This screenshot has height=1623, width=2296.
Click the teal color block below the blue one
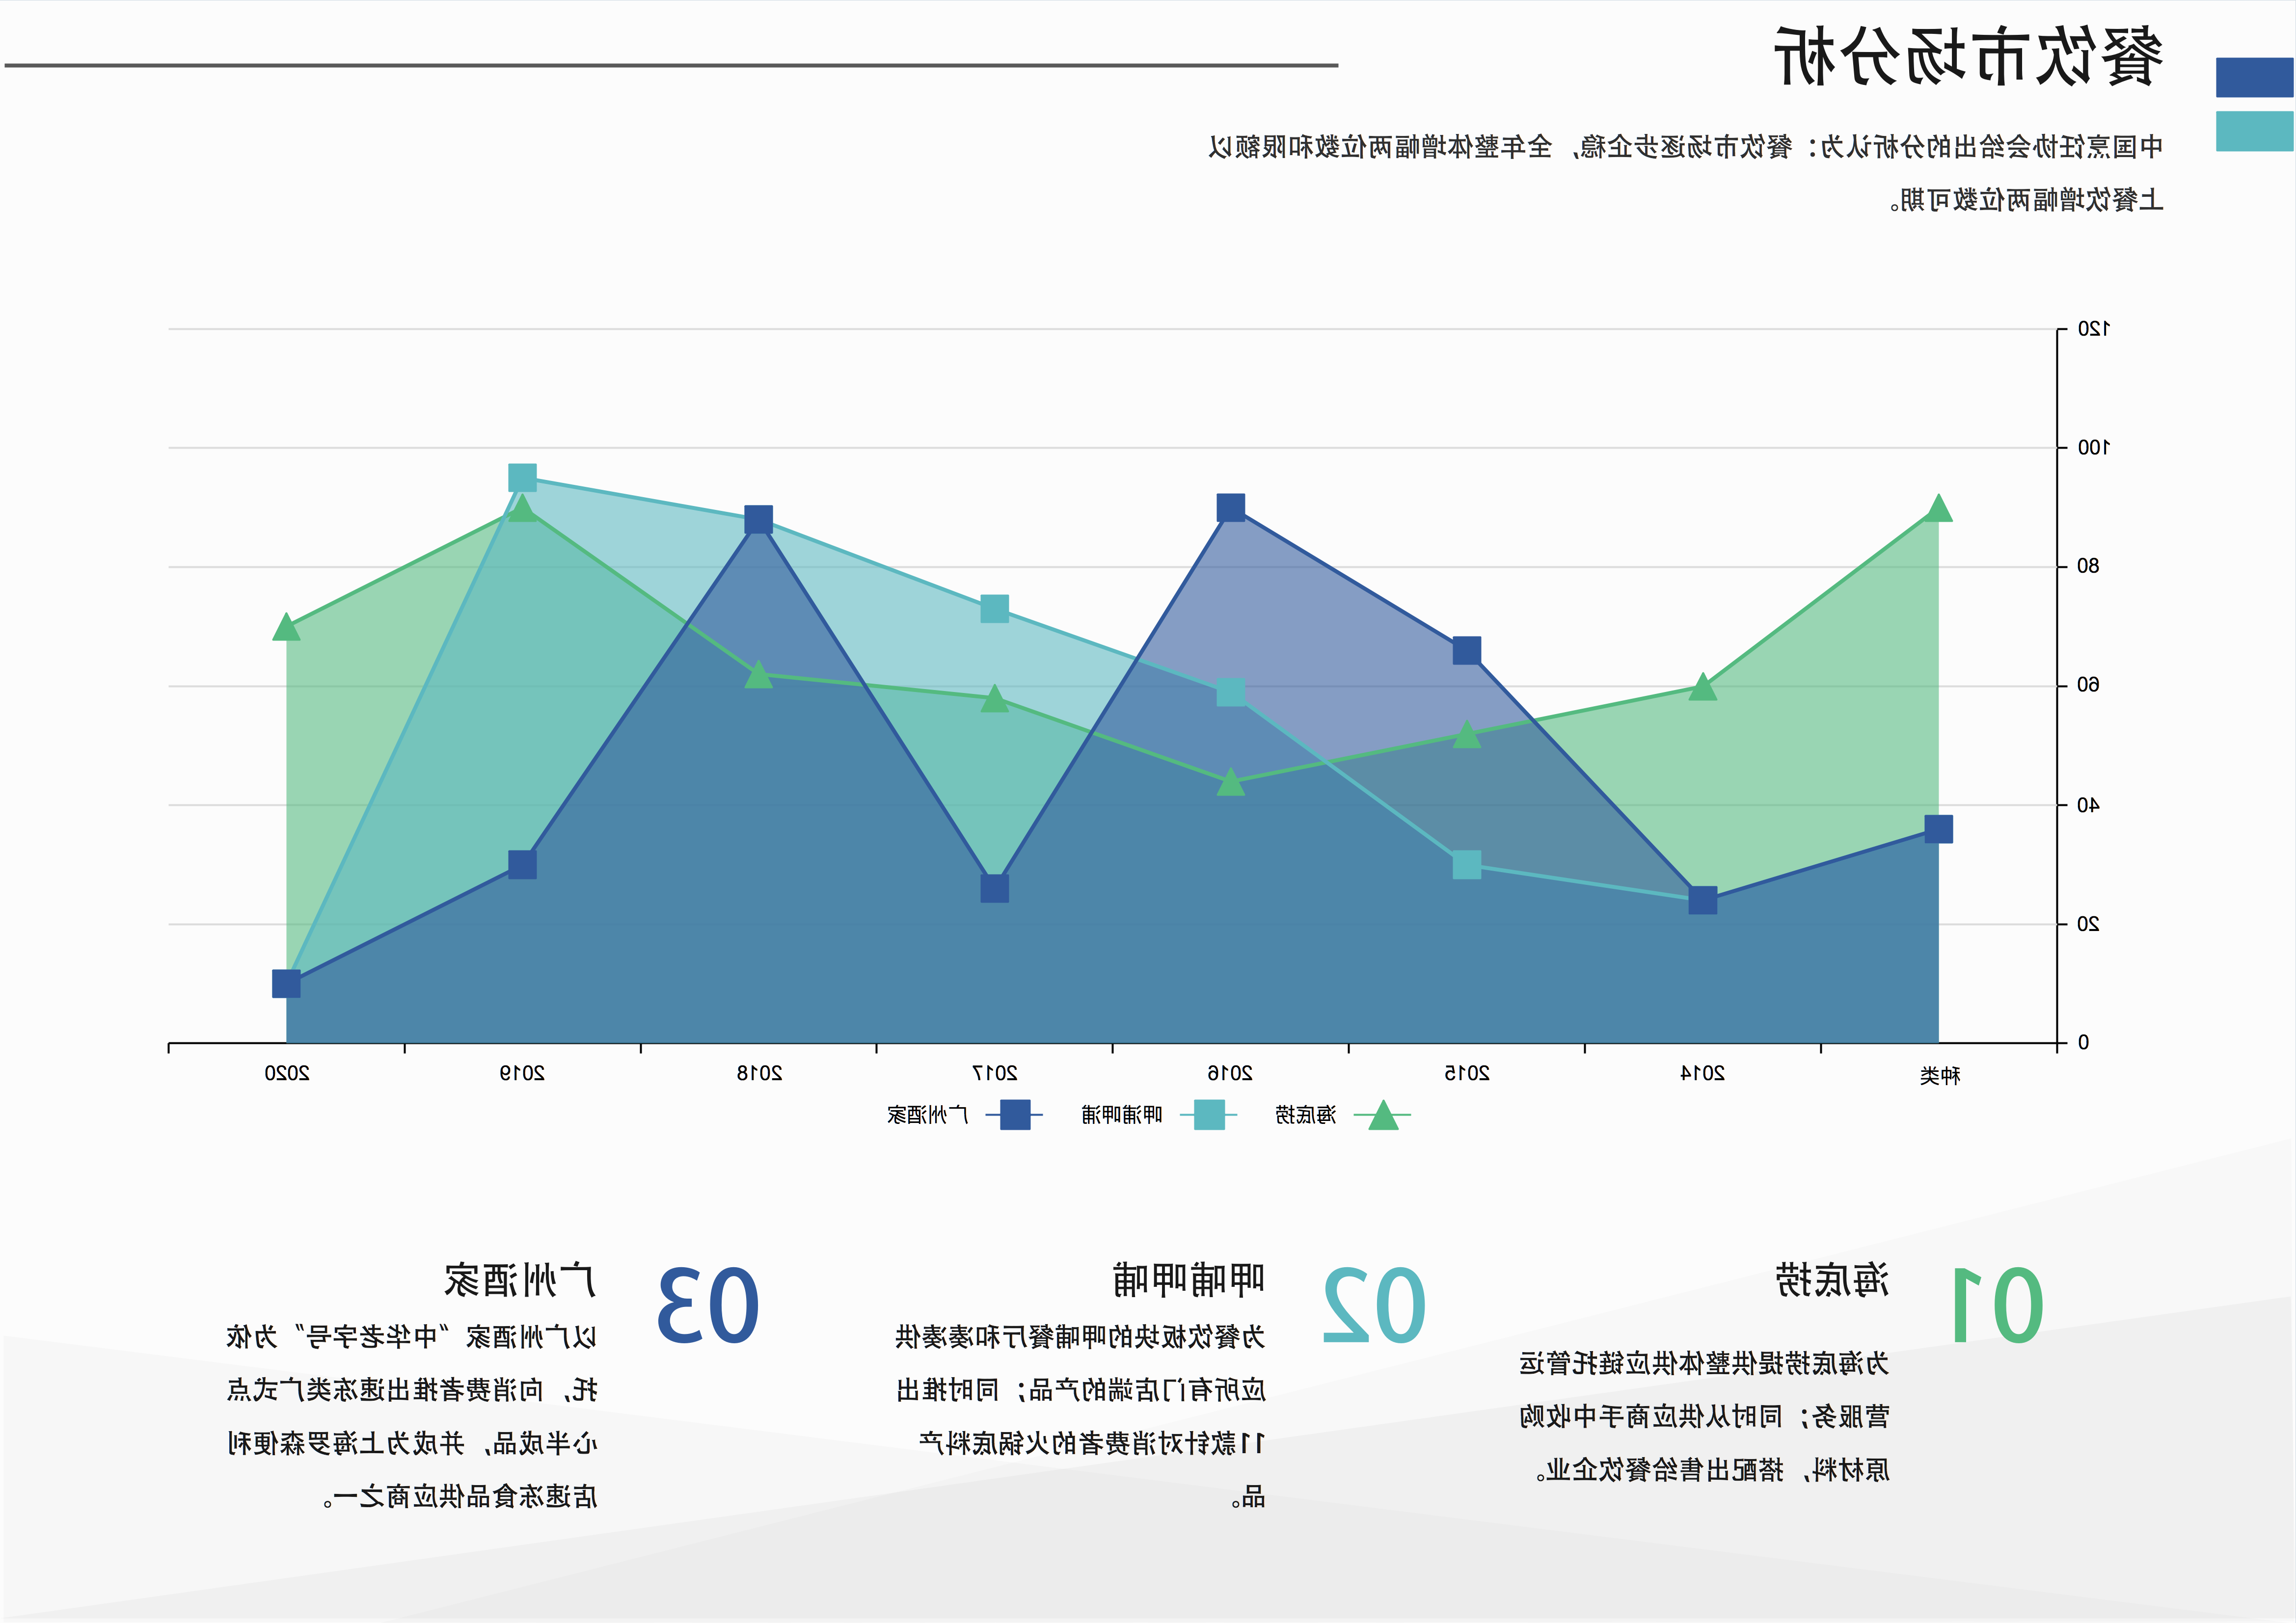point(2254,131)
